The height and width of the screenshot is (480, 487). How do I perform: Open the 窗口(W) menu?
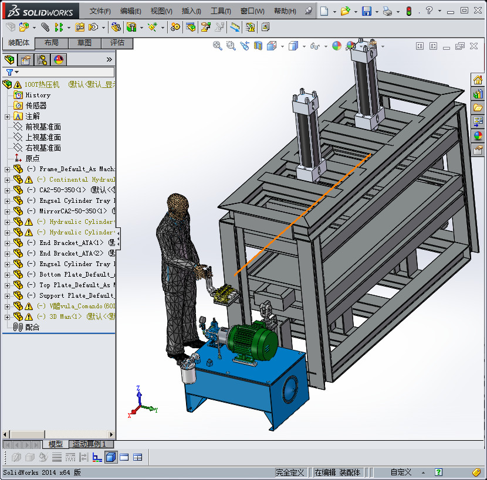click(x=252, y=11)
